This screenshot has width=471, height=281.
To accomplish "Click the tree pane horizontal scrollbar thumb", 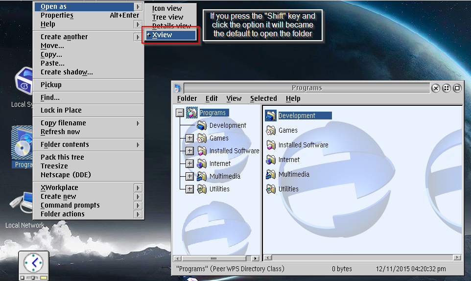I will coord(213,258).
